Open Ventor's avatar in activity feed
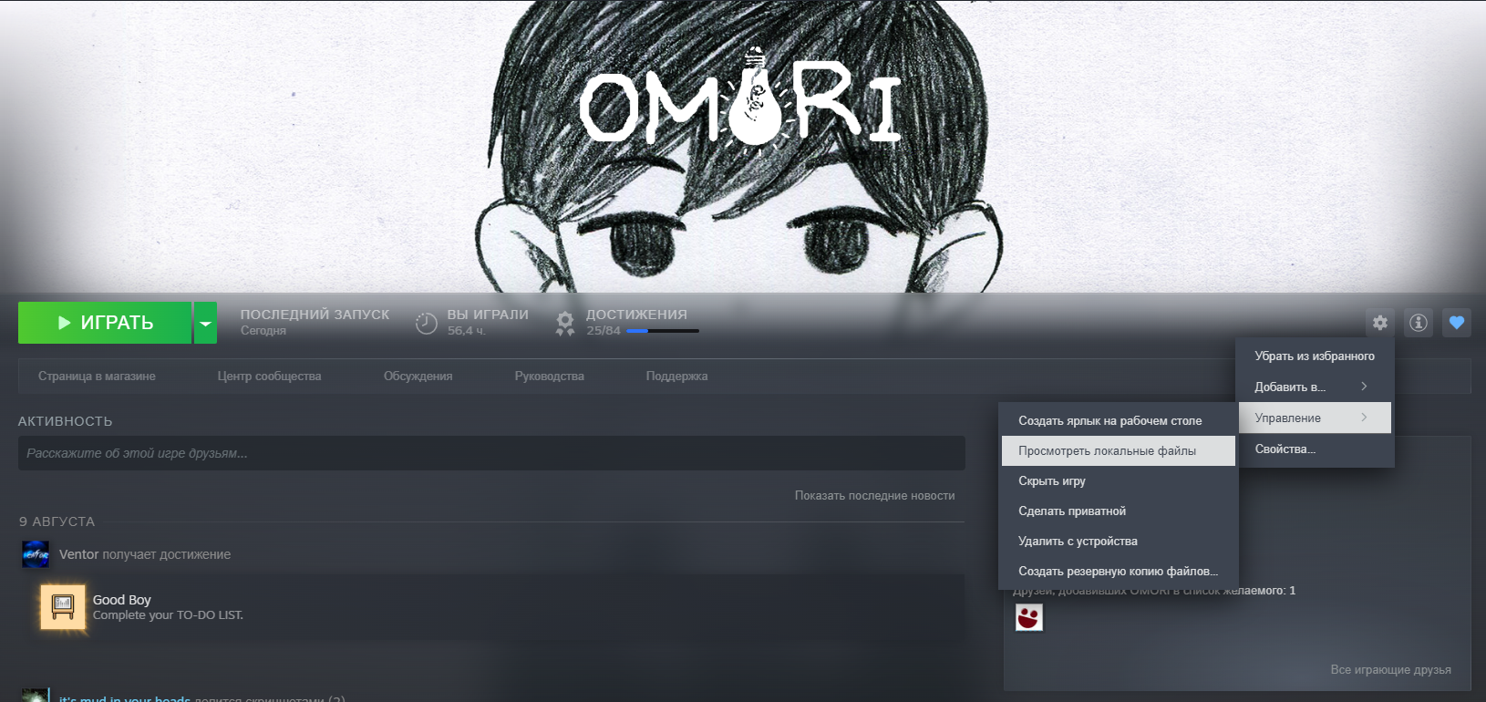 point(36,553)
